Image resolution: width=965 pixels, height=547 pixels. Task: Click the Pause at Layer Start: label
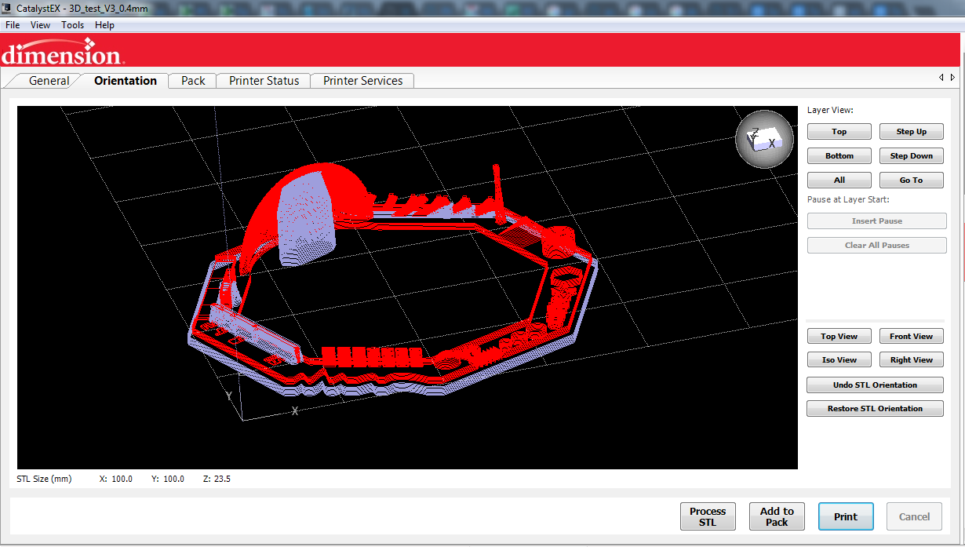tap(848, 200)
